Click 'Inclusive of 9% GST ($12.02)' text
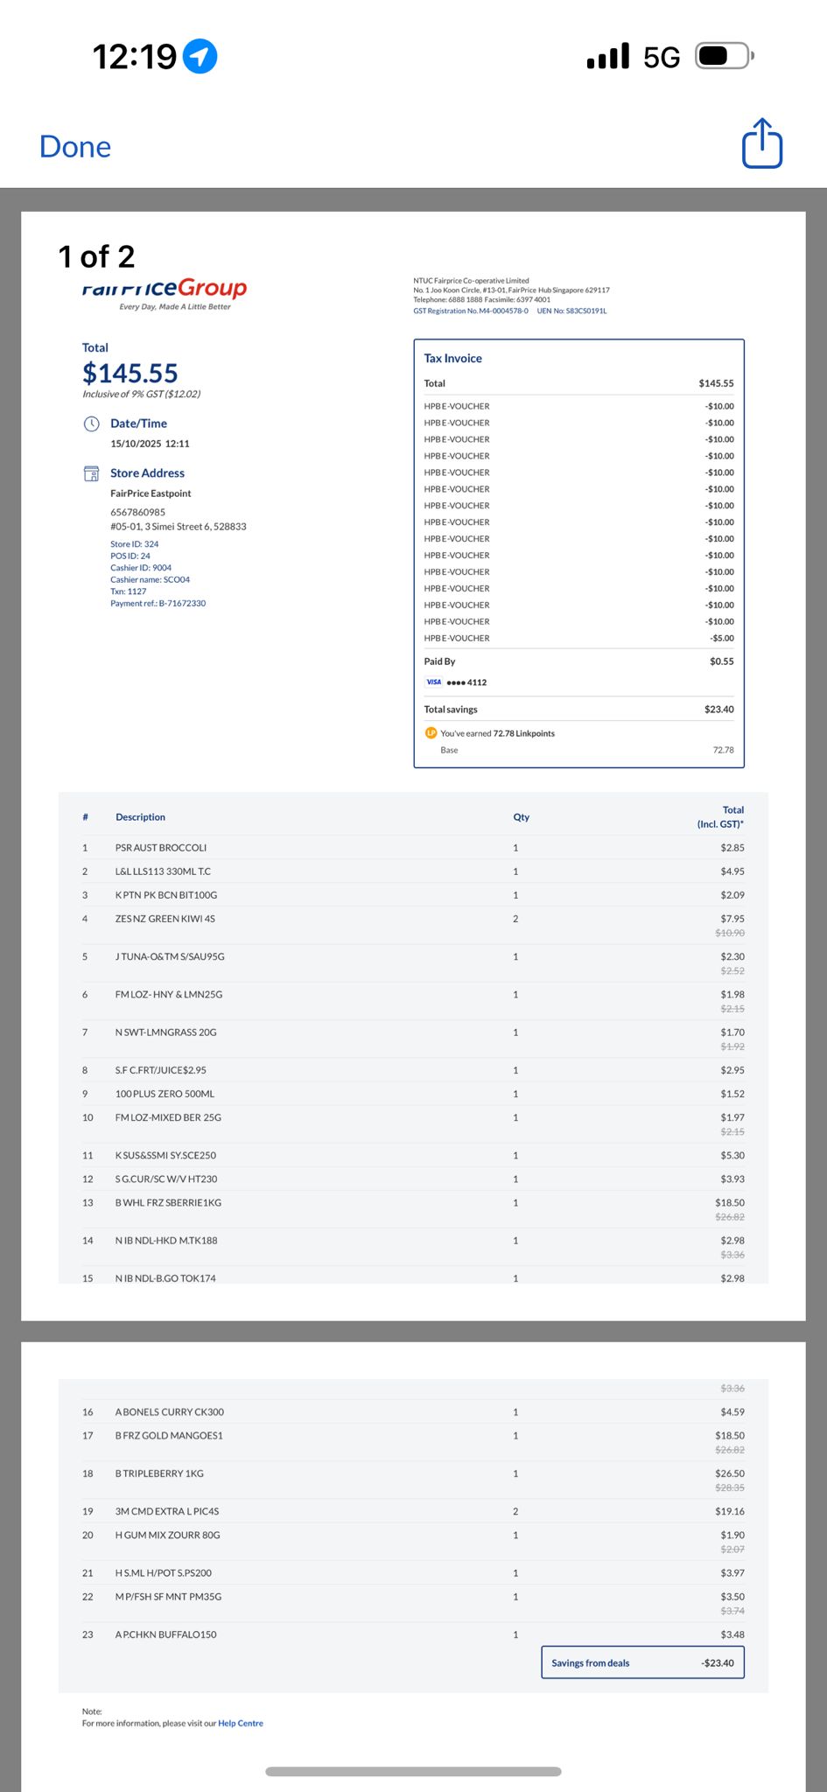Viewport: 827px width, 1792px height. (142, 395)
